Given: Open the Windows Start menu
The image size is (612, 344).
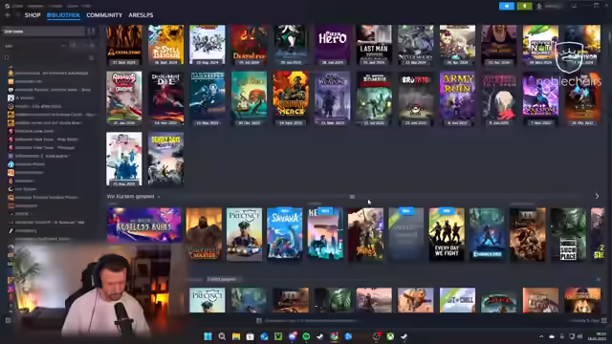Looking at the screenshot, I should [x=208, y=336].
